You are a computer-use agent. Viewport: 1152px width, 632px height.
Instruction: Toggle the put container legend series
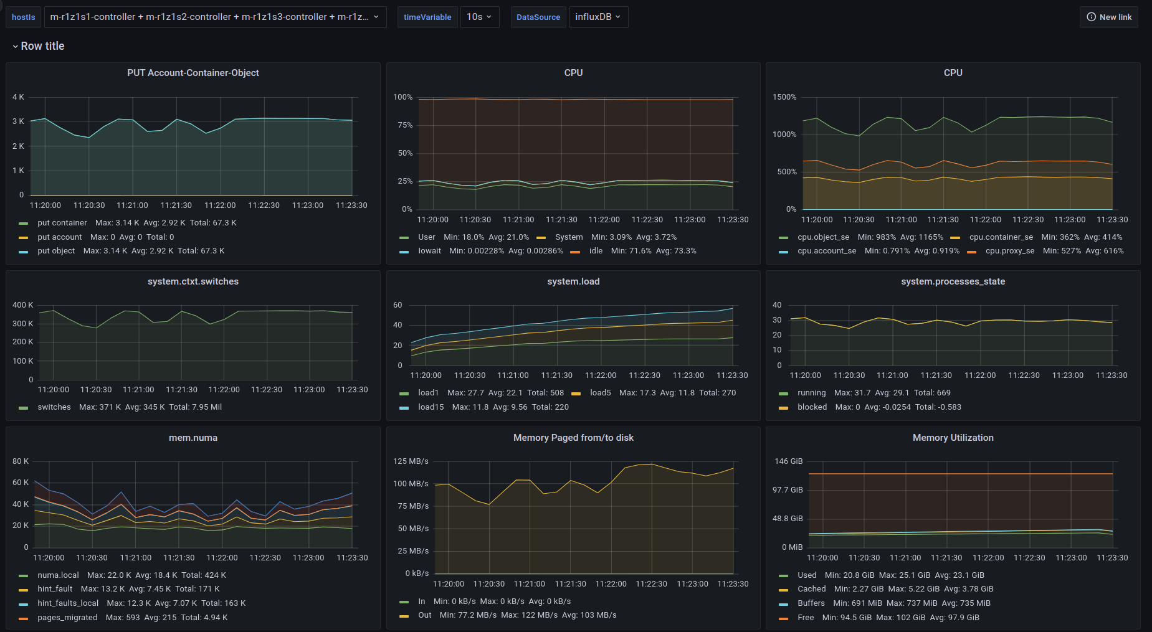62,223
